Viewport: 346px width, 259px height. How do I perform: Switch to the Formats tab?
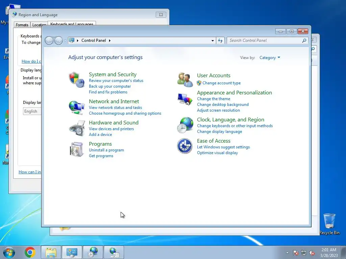[22, 25]
